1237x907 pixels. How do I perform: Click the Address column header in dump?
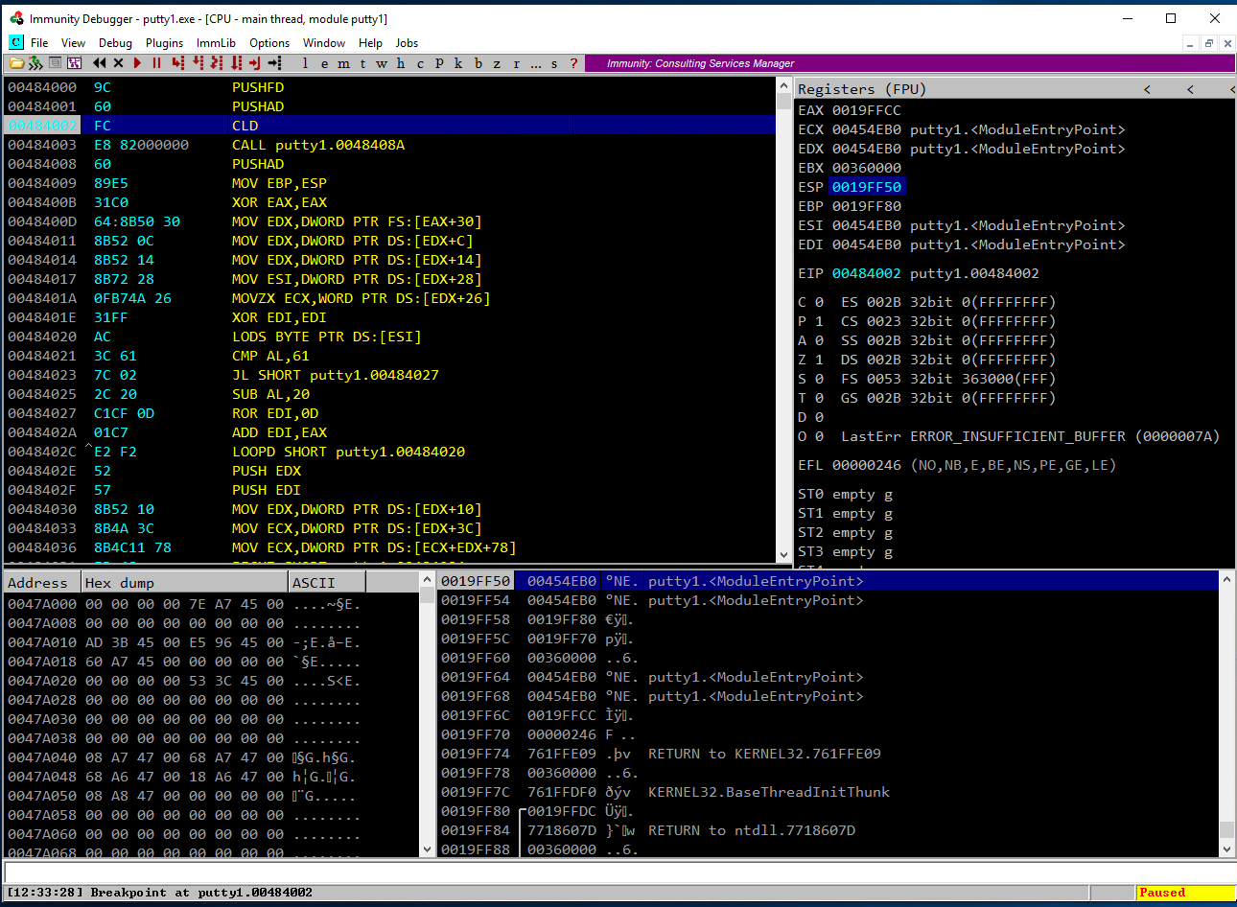click(x=41, y=582)
